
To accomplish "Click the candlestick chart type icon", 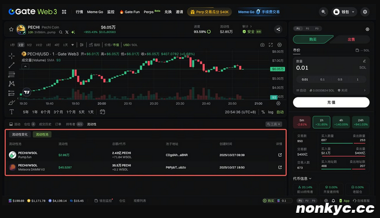I will 82,45.
